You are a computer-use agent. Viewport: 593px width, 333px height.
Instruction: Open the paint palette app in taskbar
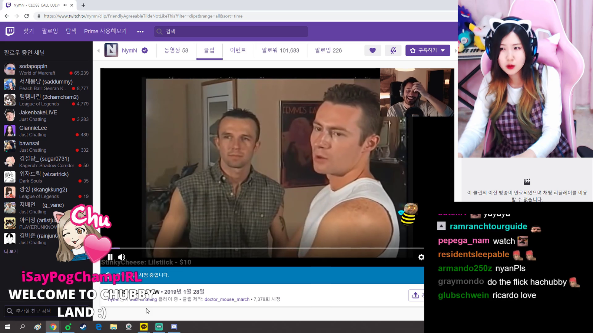point(38,327)
